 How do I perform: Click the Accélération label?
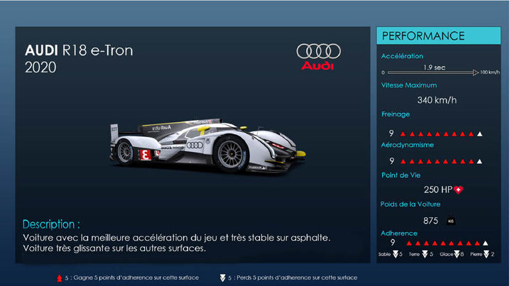(x=402, y=56)
